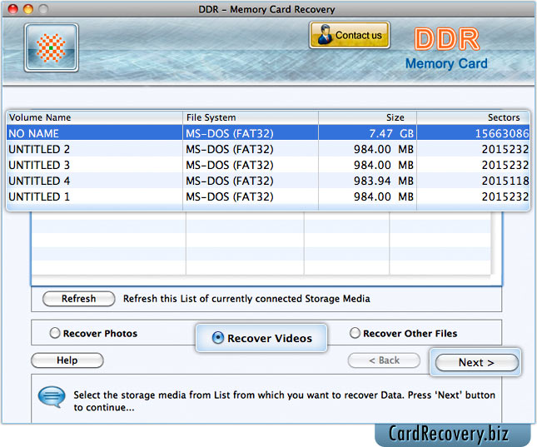Click File System cell for UNTITLED 1

[251, 196]
